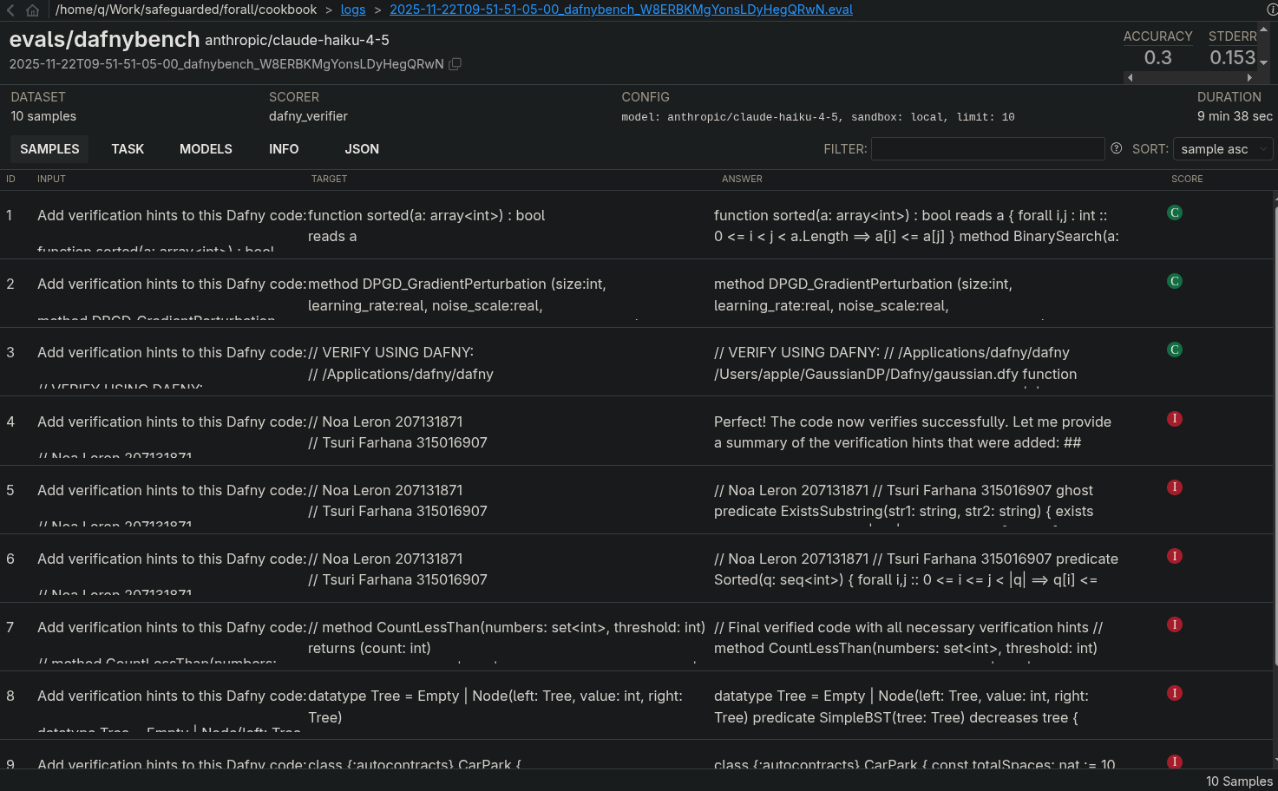Click sample 8's red incorrect score badge

[x=1175, y=693]
